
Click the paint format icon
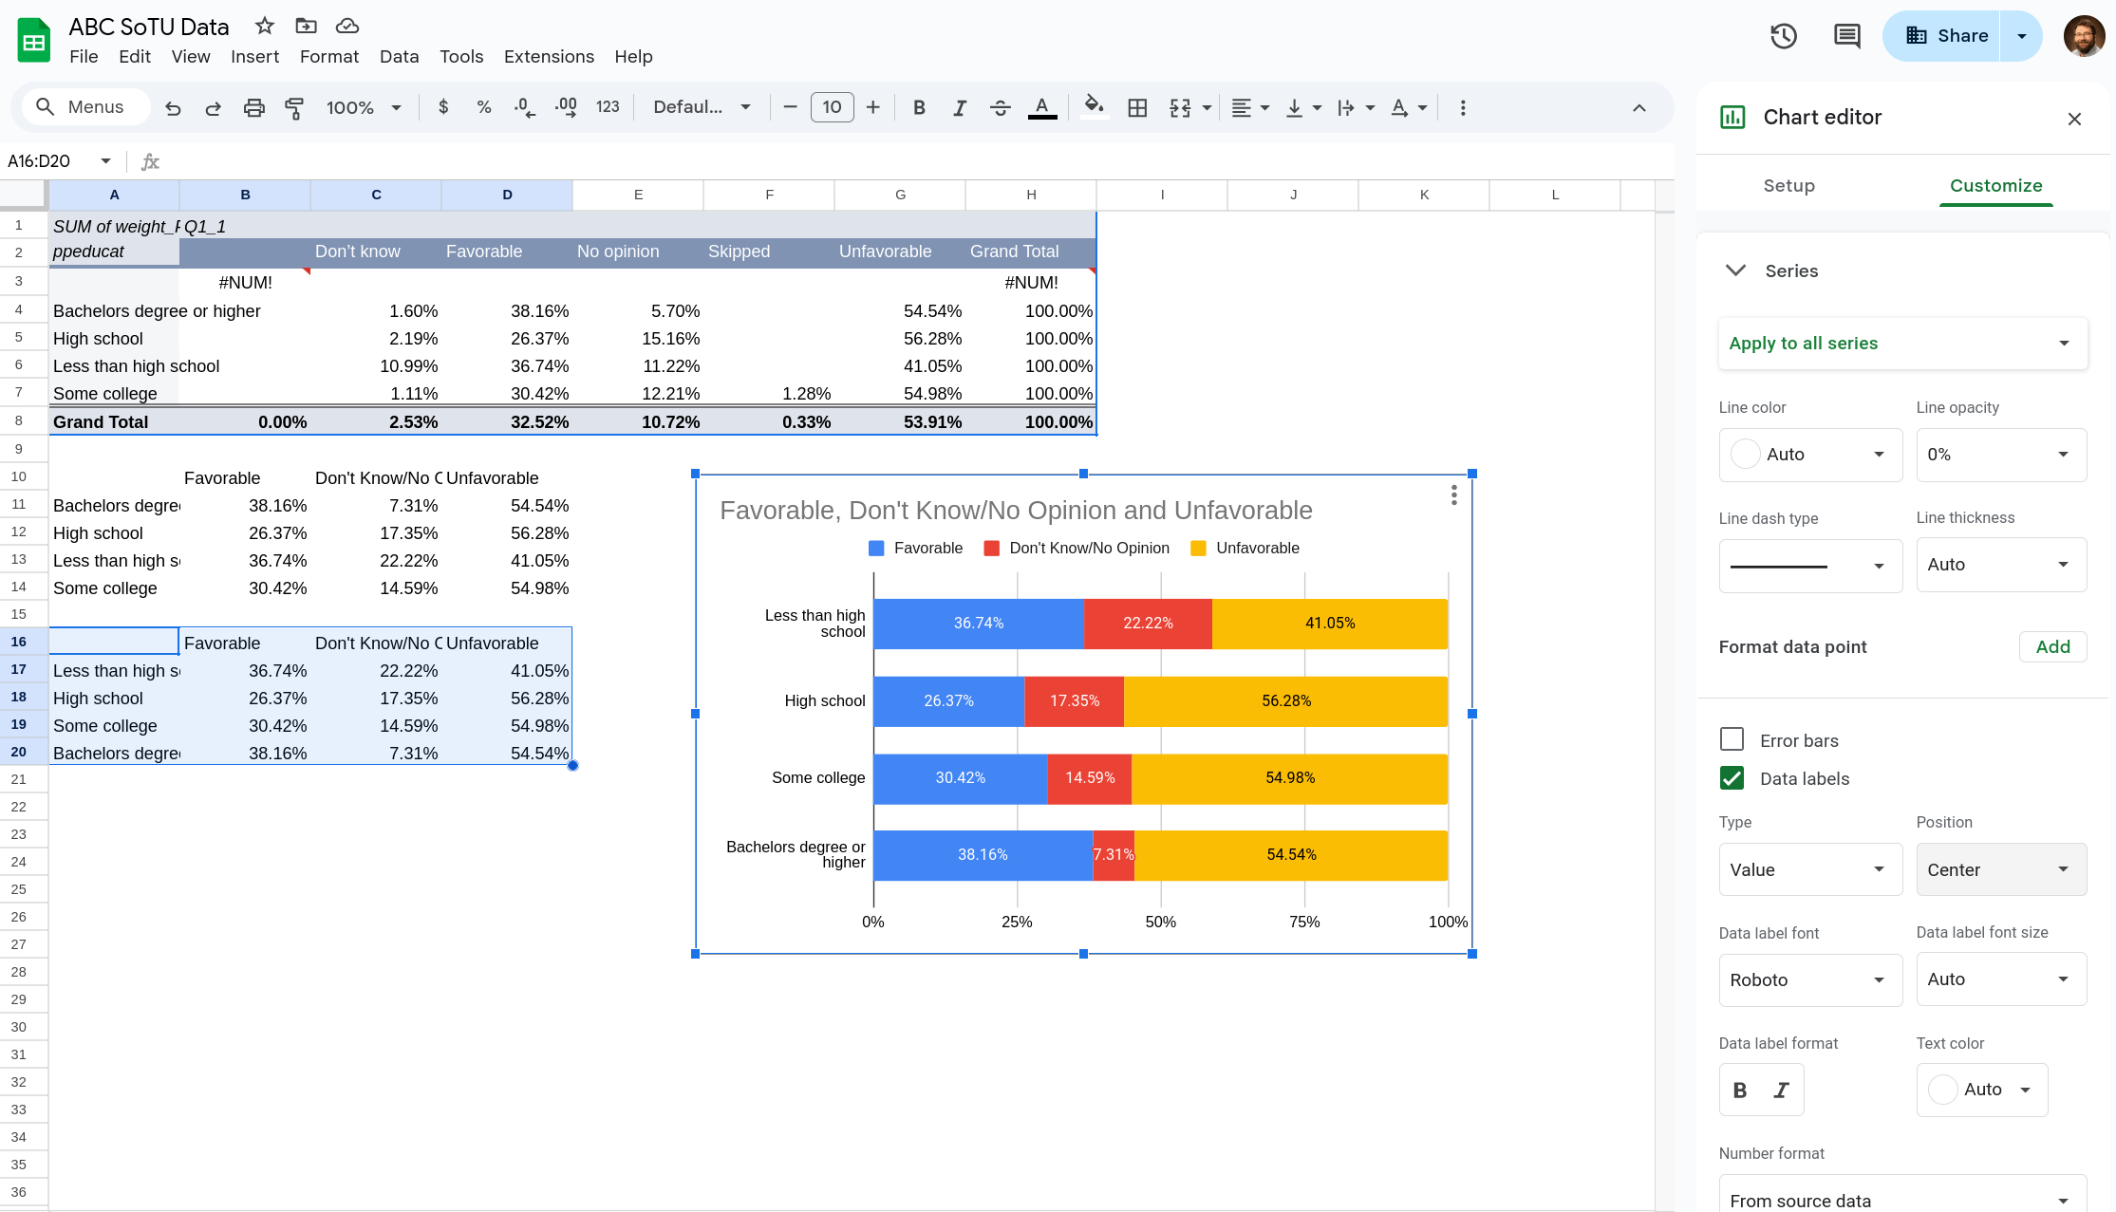pyautogui.click(x=294, y=108)
